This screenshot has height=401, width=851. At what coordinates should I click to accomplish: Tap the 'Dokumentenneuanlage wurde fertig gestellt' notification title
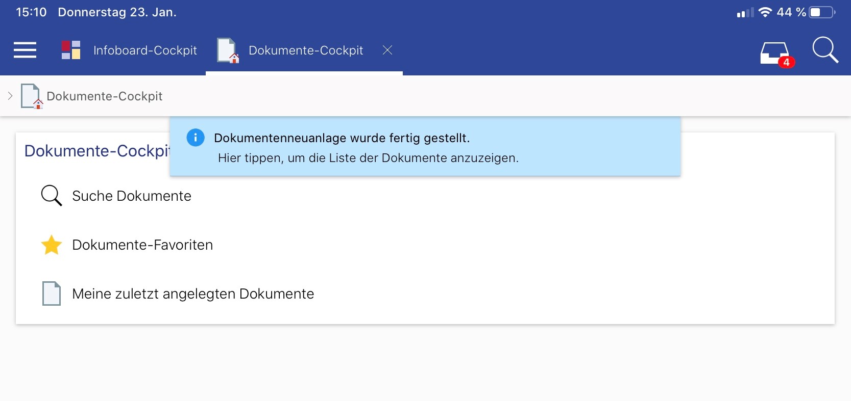342,138
